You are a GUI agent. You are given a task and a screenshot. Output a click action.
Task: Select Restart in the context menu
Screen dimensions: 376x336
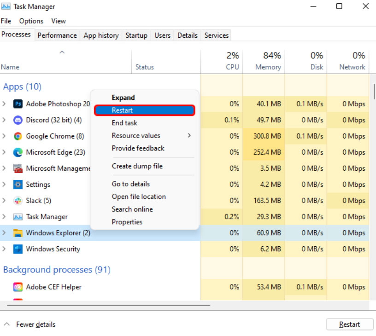pyautogui.click(x=145, y=110)
